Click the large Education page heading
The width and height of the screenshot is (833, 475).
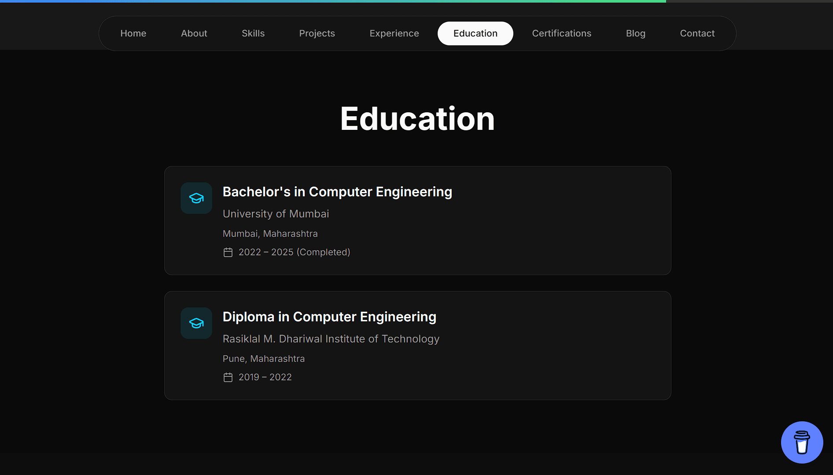(x=417, y=119)
